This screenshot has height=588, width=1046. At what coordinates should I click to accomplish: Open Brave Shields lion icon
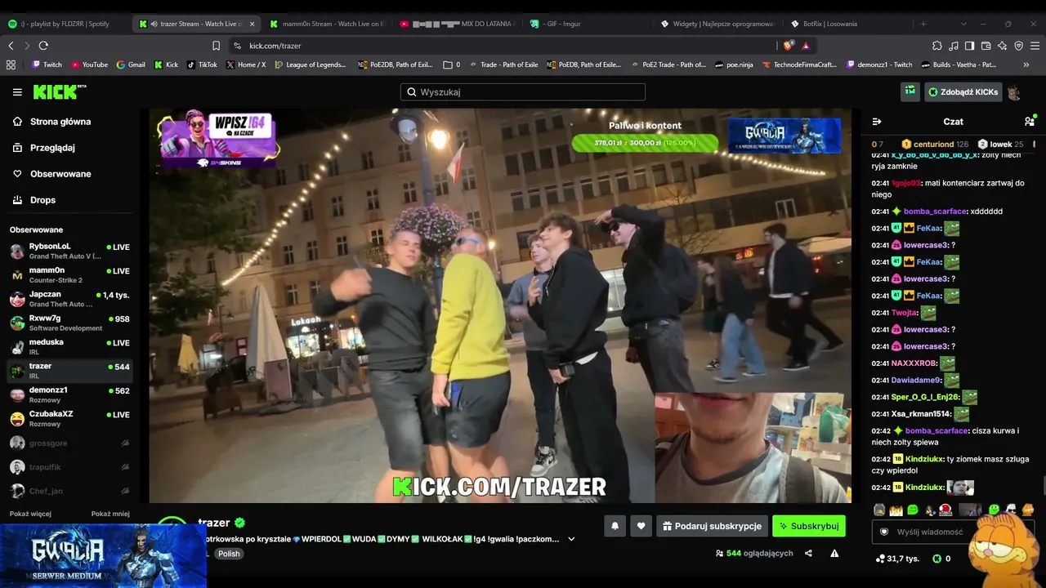(788, 46)
